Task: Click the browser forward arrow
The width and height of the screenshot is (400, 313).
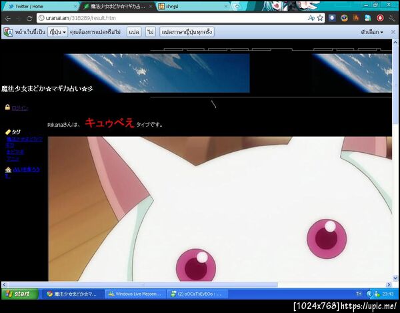Action: (x=19, y=18)
